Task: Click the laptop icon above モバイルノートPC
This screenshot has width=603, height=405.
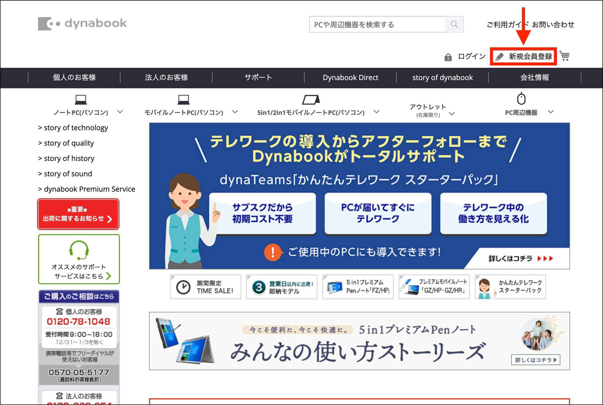Action: pyautogui.click(x=184, y=100)
